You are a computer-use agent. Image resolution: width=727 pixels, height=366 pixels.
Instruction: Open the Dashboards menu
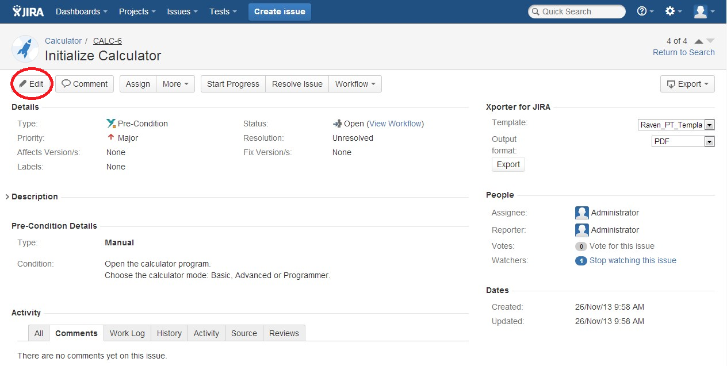(82, 11)
